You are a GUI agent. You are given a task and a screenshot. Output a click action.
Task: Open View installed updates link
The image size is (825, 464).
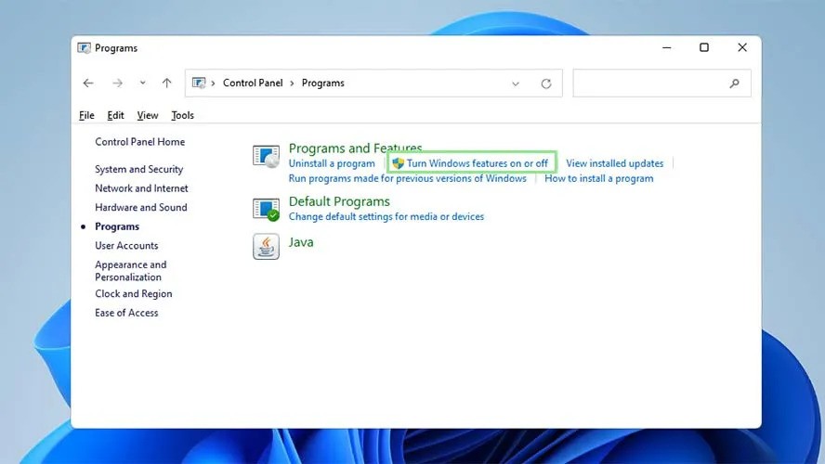tap(614, 163)
